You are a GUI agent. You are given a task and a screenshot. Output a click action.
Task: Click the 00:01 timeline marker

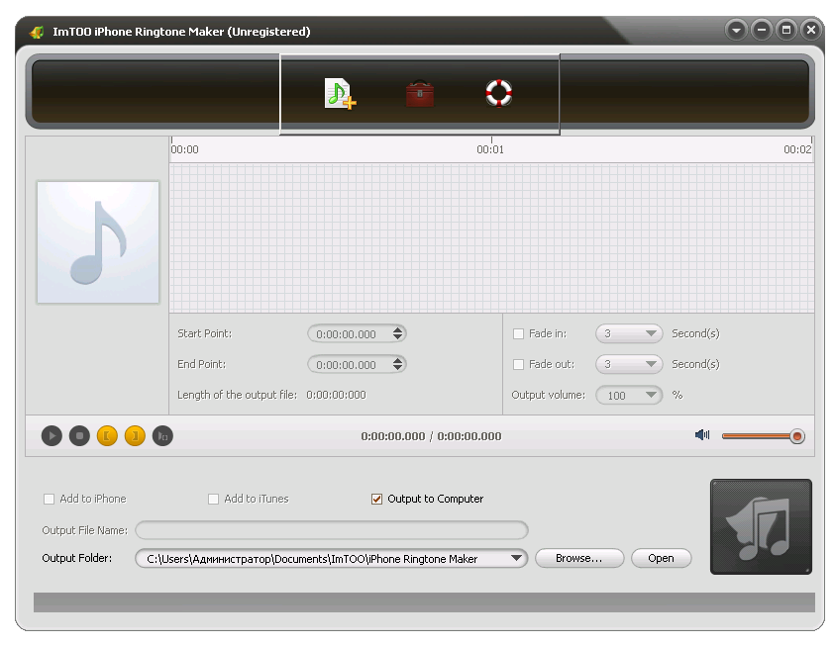490,149
